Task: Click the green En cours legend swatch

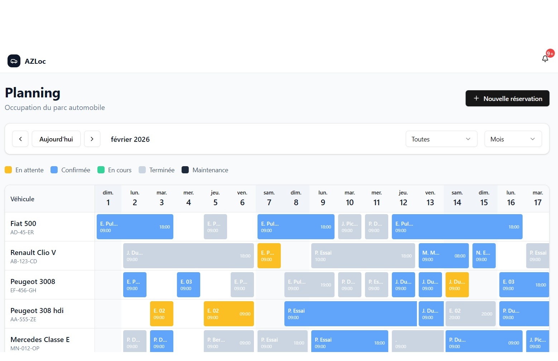Action: pyautogui.click(x=101, y=170)
